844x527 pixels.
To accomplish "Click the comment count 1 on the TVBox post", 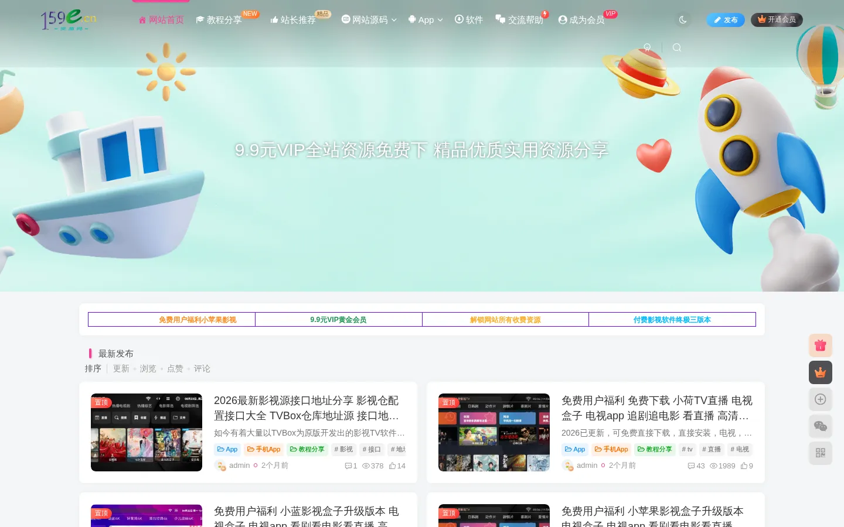I will (351, 466).
